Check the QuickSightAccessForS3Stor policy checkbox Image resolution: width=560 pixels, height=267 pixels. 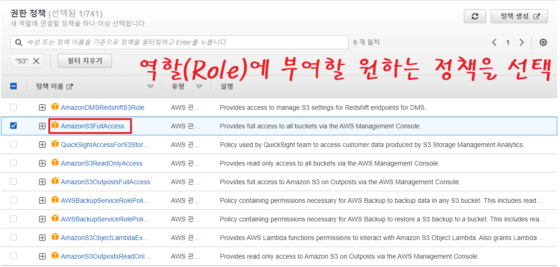pyautogui.click(x=13, y=144)
